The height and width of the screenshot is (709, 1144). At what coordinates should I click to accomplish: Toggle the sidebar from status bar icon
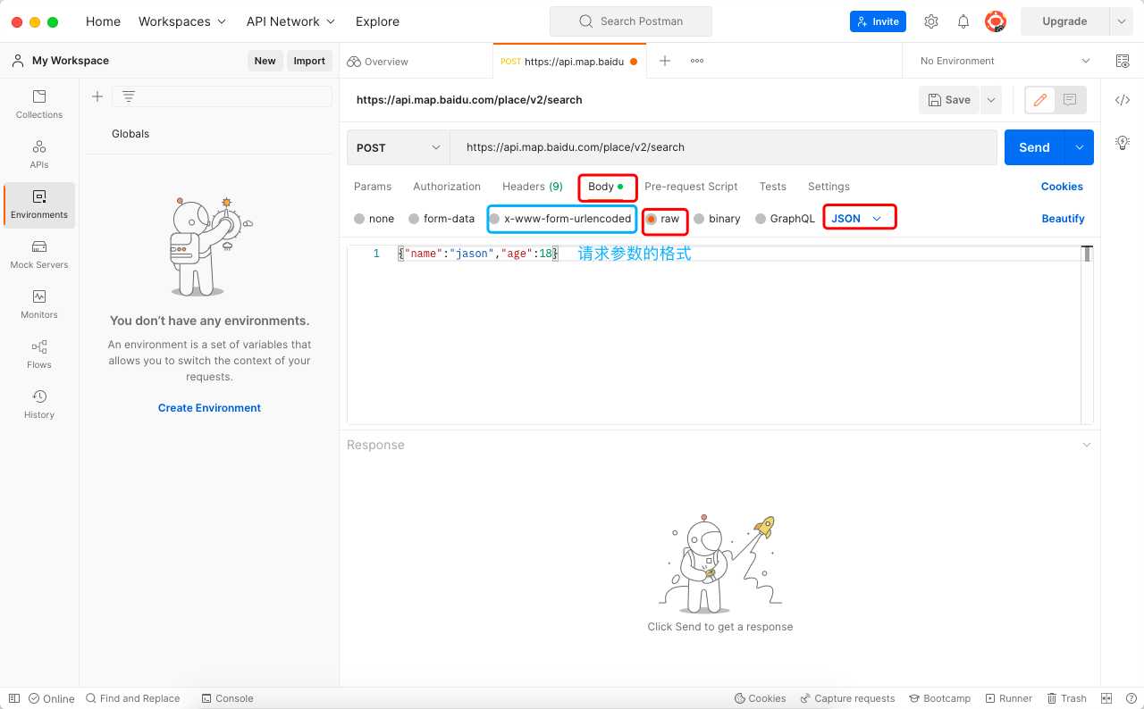click(14, 698)
